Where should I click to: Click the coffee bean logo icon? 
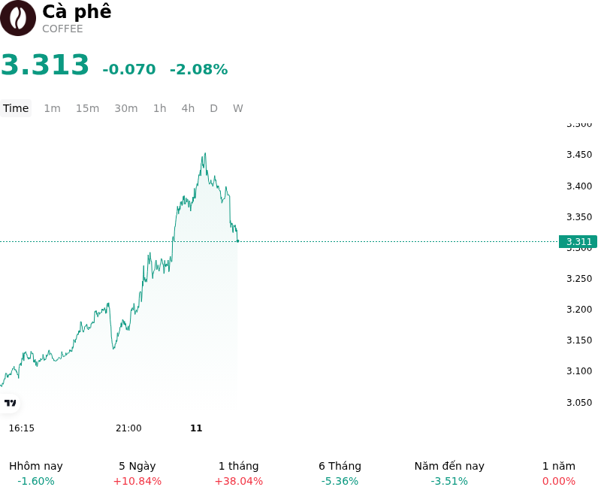coord(17,18)
